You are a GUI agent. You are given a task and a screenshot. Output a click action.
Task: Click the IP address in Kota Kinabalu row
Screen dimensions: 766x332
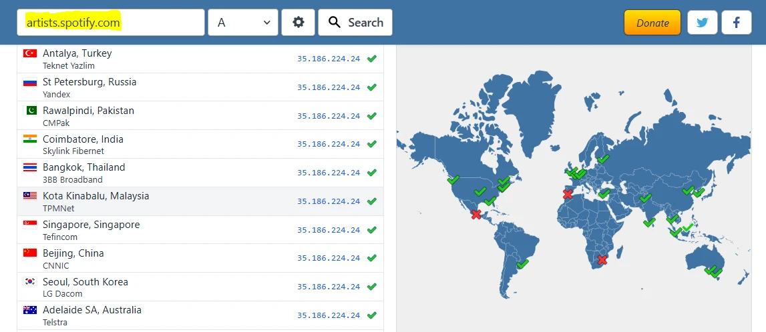pyautogui.click(x=329, y=201)
